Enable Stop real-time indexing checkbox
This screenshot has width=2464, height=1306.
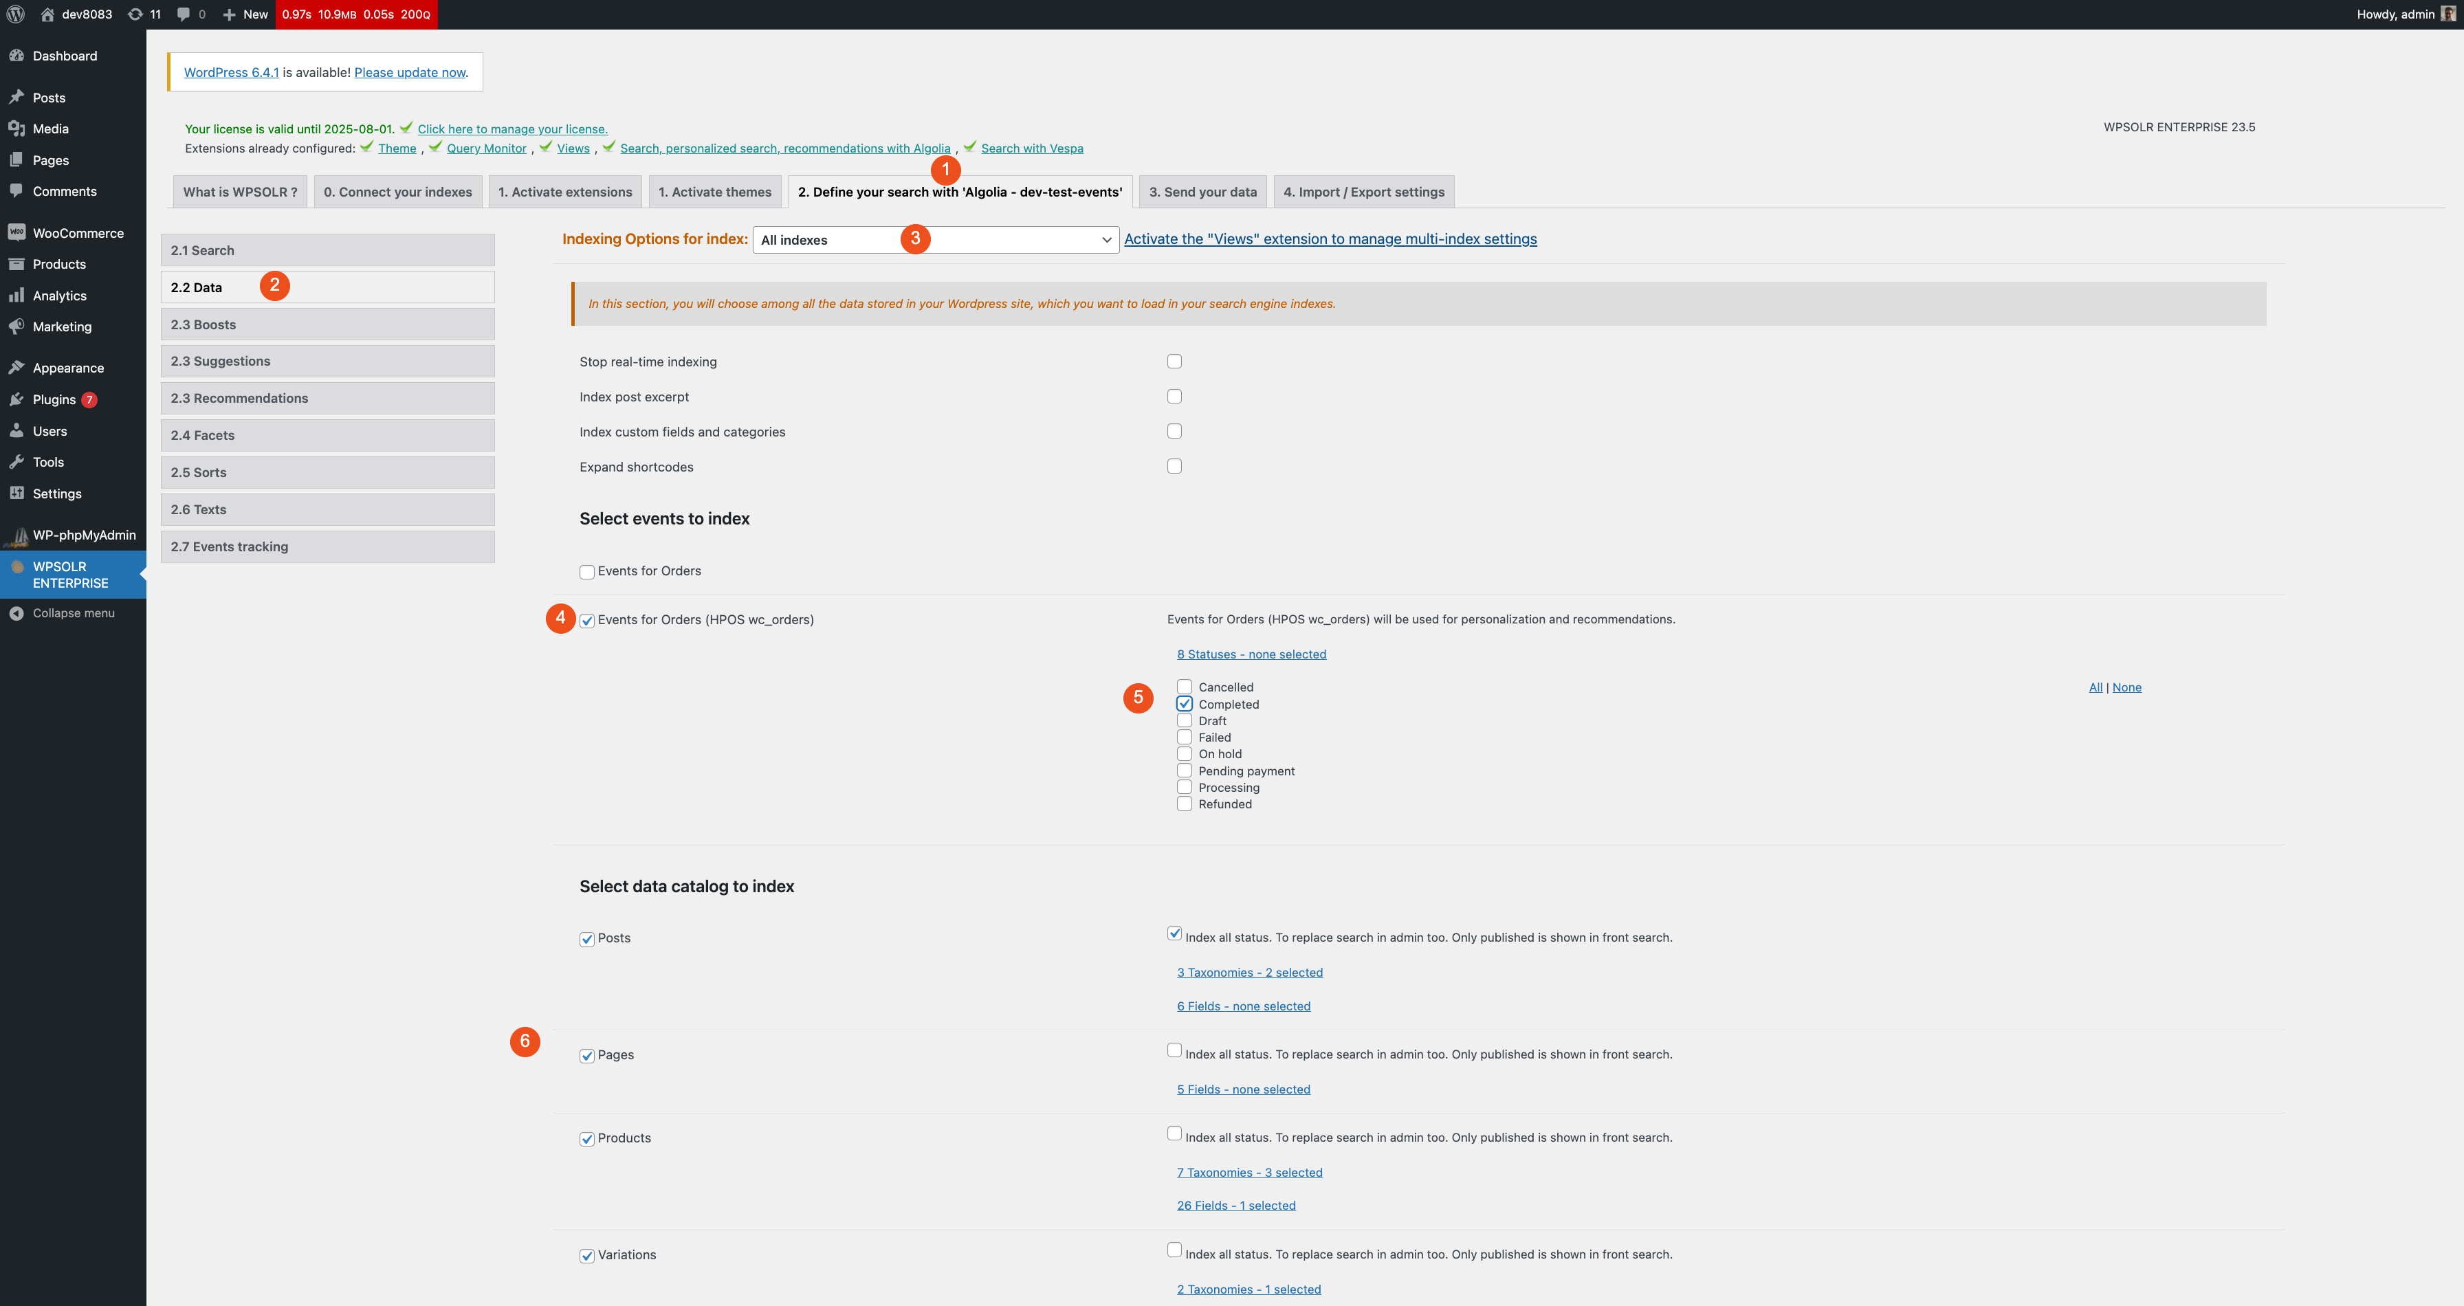(1175, 362)
